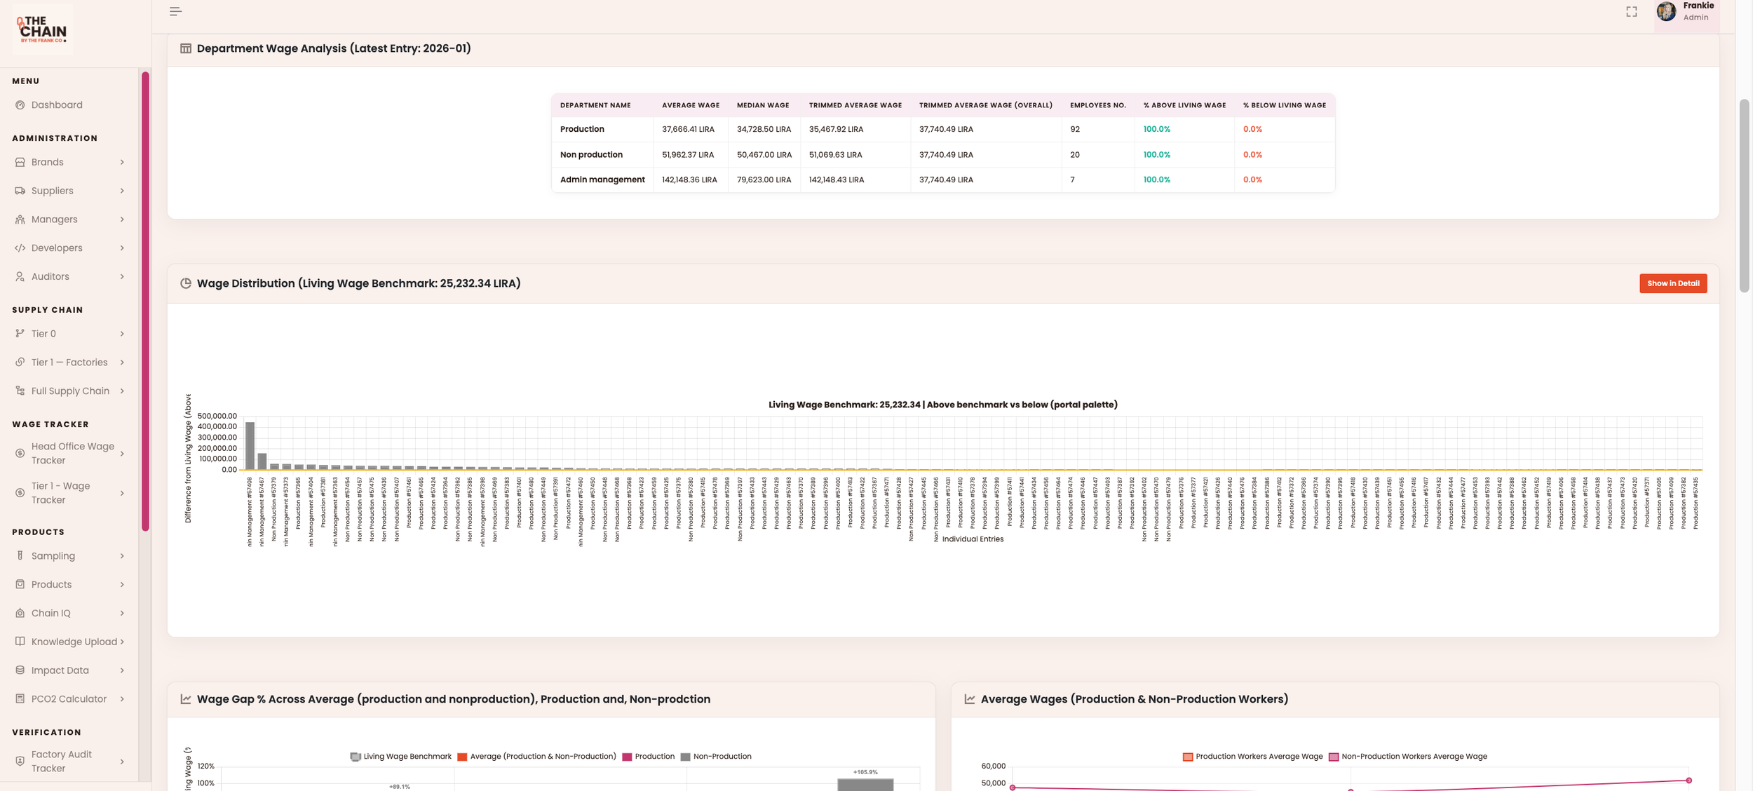Open Tier 1 — Factories menu item
Image resolution: width=1753 pixels, height=791 pixels.
(x=69, y=363)
